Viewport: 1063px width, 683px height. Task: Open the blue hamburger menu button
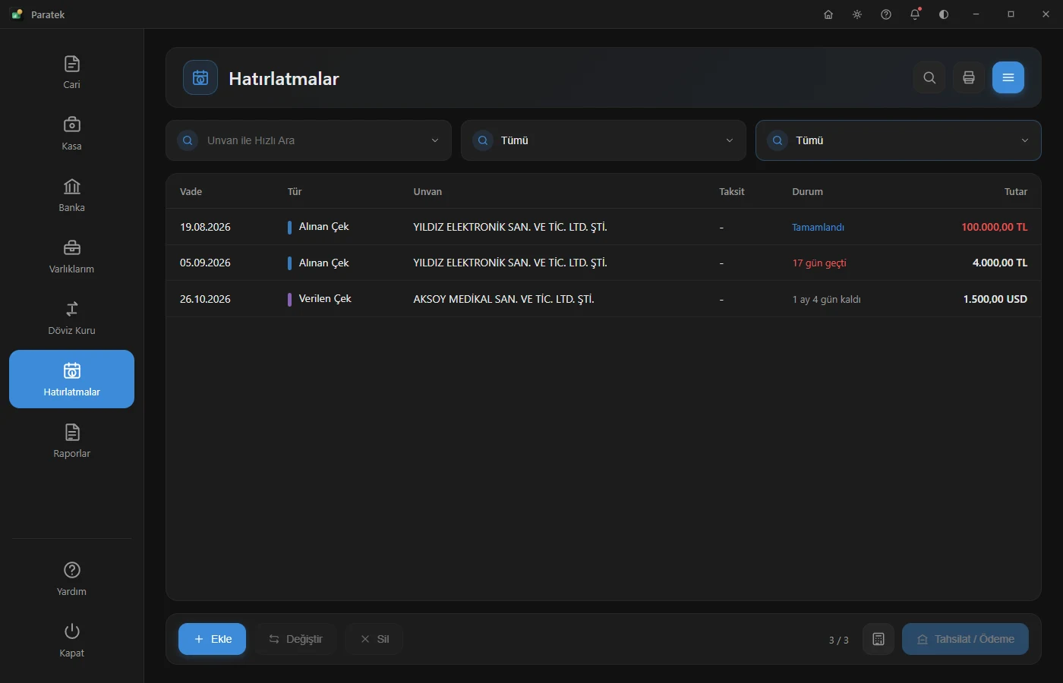(x=1008, y=77)
